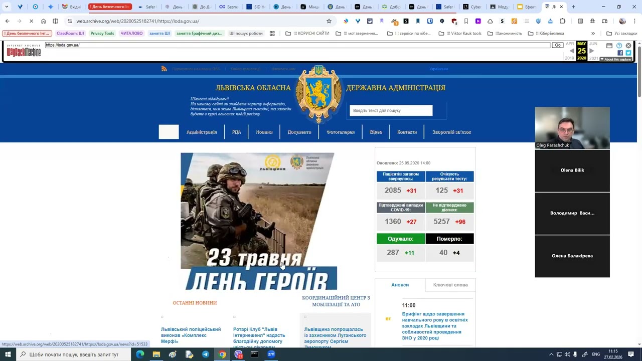The width and height of the screenshot is (642, 361).
Task: Open the Wayback Machine logo link
Action: click(x=24, y=51)
